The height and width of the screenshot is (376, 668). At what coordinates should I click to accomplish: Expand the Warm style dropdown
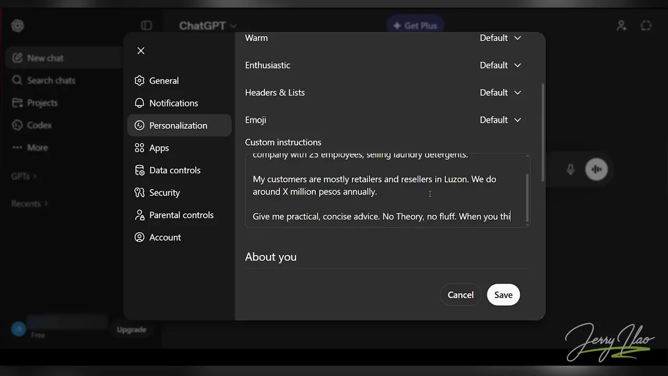pos(500,38)
